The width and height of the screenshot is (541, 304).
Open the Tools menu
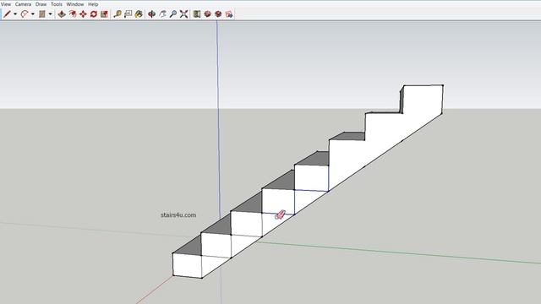pyautogui.click(x=57, y=4)
